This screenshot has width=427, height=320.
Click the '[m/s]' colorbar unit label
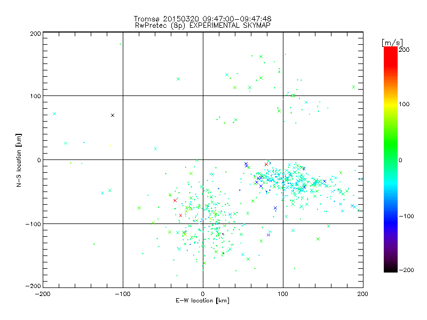[392, 43]
